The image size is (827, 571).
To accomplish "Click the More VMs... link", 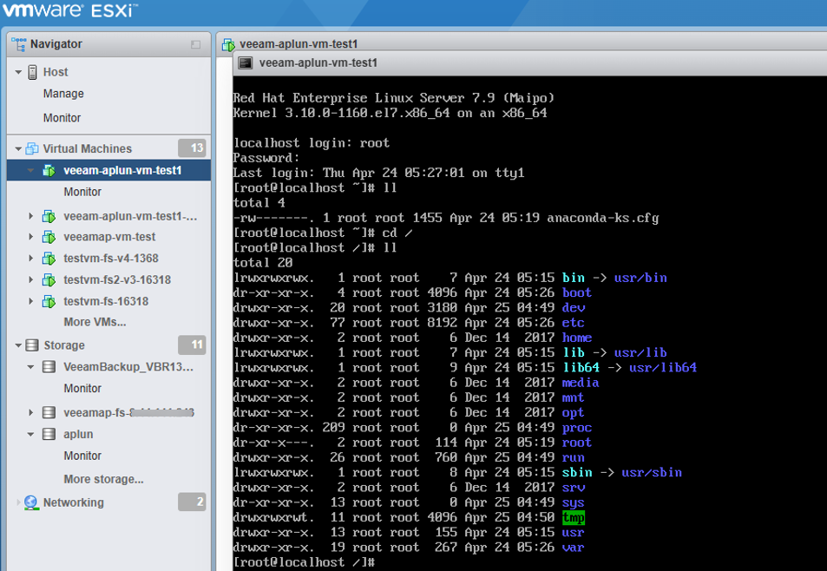I will pyautogui.click(x=95, y=322).
